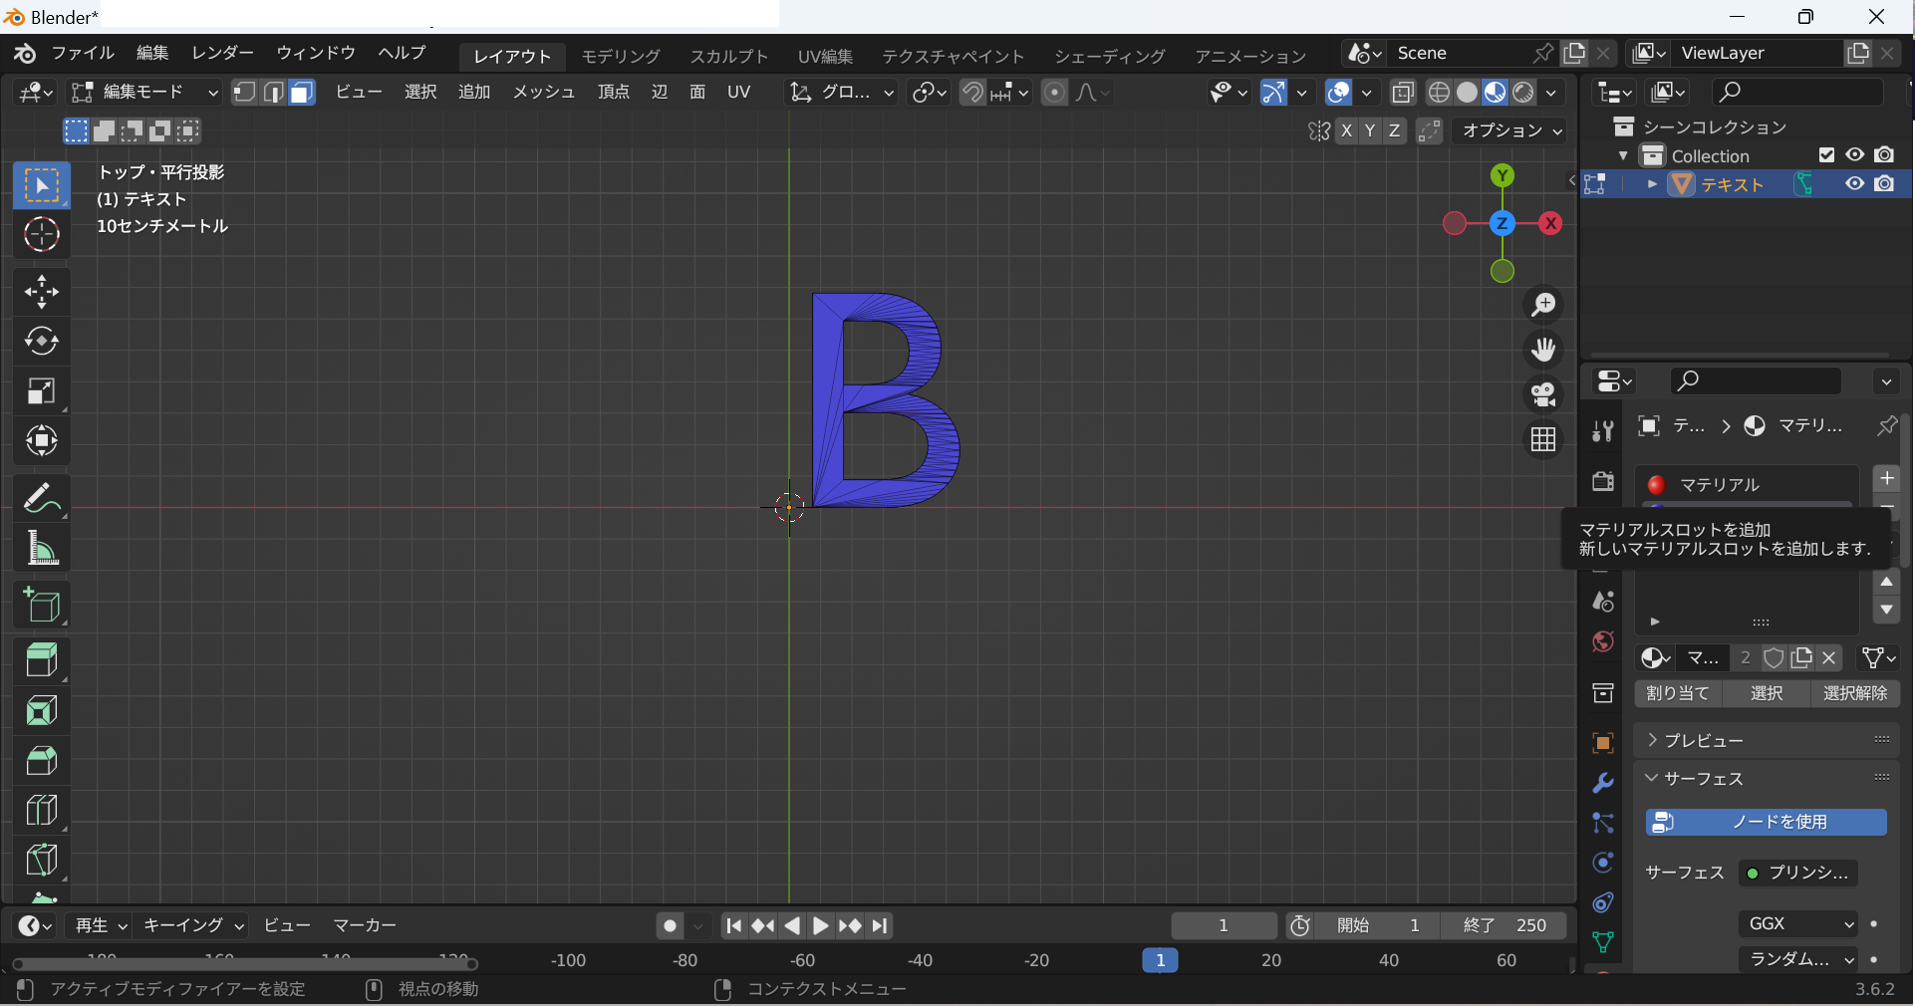Open the World properties tab
The image size is (1915, 1006).
point(1601,642)
